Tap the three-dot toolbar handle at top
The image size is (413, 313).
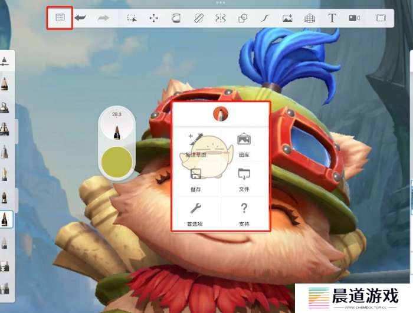220,2
